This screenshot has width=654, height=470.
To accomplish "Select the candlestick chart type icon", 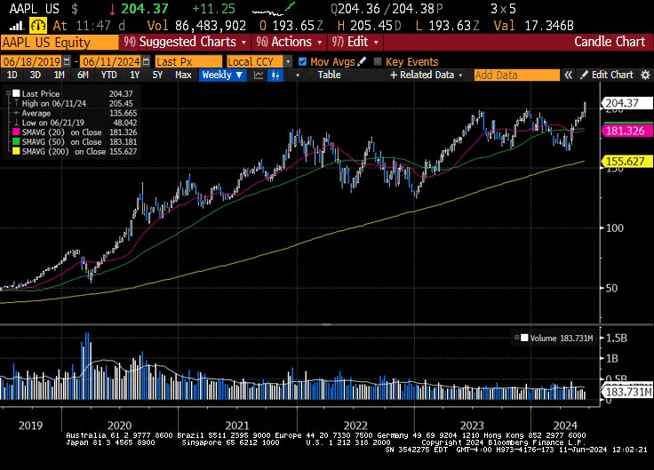I will pyautogui.click(x=275, y=75).
